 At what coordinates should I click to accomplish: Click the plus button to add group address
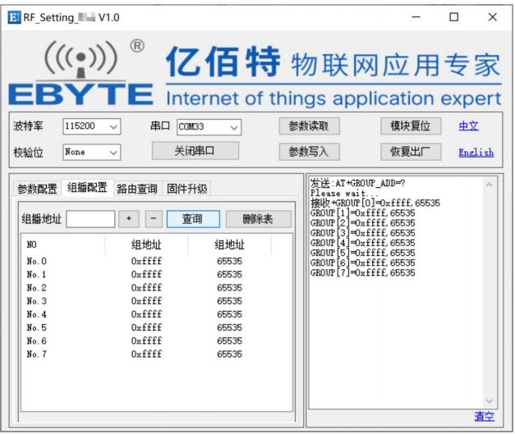(x=128, y=219)
